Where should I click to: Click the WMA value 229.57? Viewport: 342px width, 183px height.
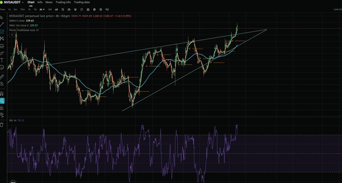point(34,26)
